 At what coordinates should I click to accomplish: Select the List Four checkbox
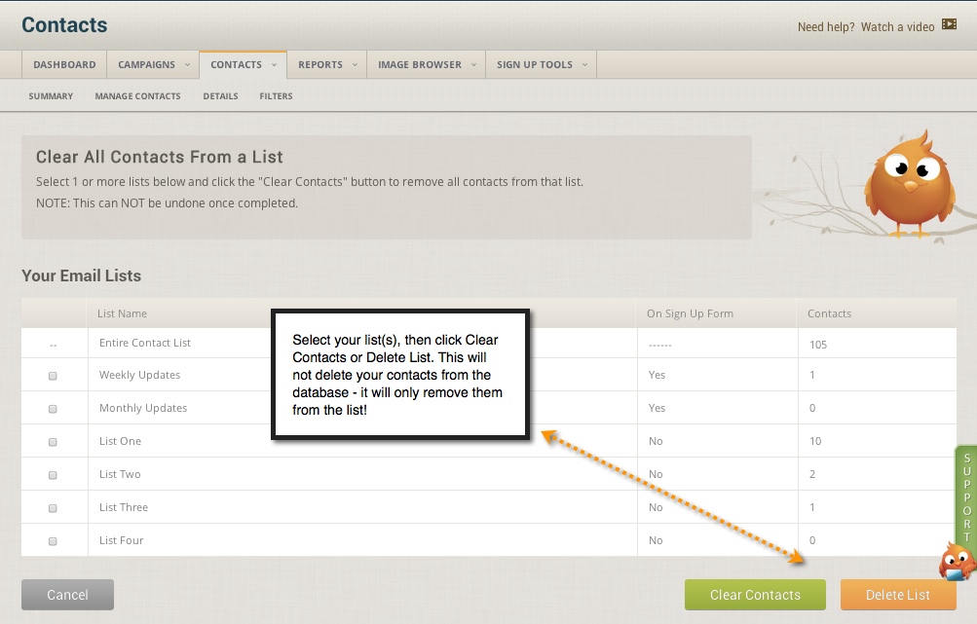(x=55, y=540)
